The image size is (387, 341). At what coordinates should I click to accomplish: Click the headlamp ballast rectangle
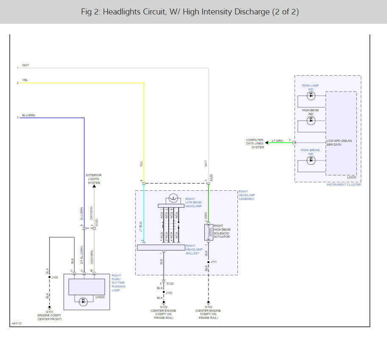[161, 248]
